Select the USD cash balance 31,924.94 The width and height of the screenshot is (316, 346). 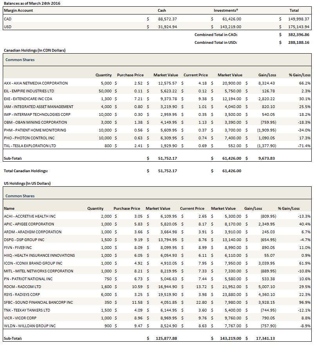tap(167, 27)
